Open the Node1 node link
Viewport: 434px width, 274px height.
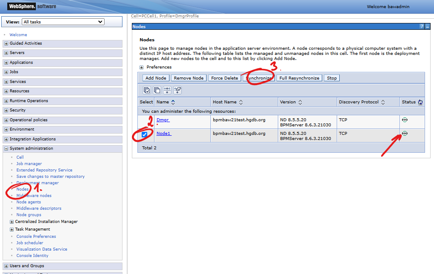[164, 133]
